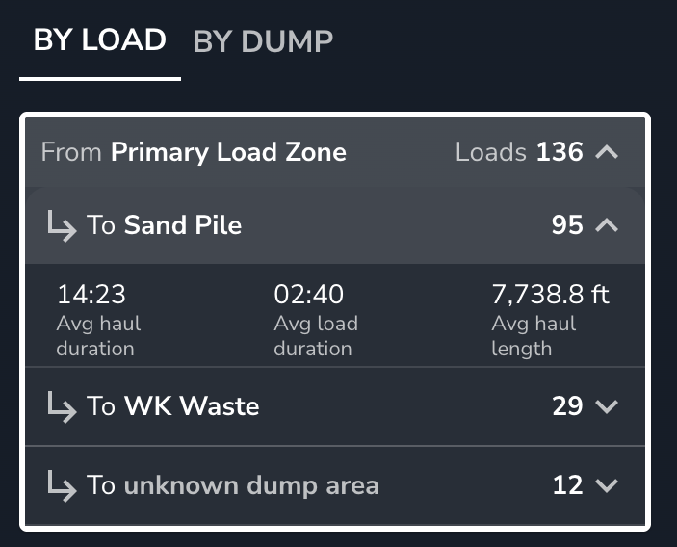The height and width of the screenshot is (547, 677).
Task: Click the Loads 136 total count
Action: (519, 152)
